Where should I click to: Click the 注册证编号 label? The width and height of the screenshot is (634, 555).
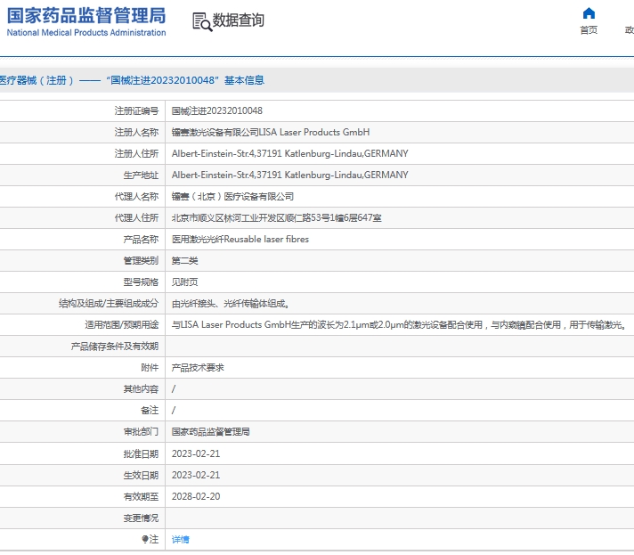click(136, 110)
